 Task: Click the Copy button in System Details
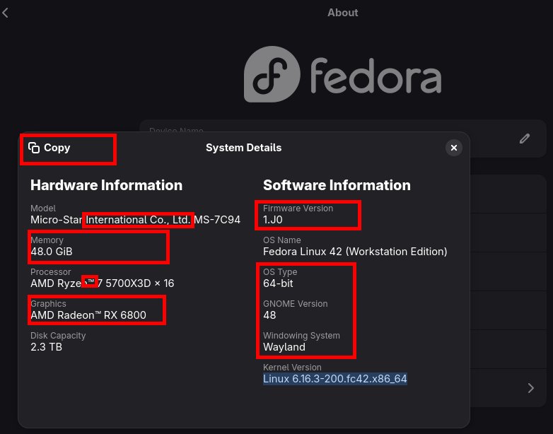[x=50, y=148]
